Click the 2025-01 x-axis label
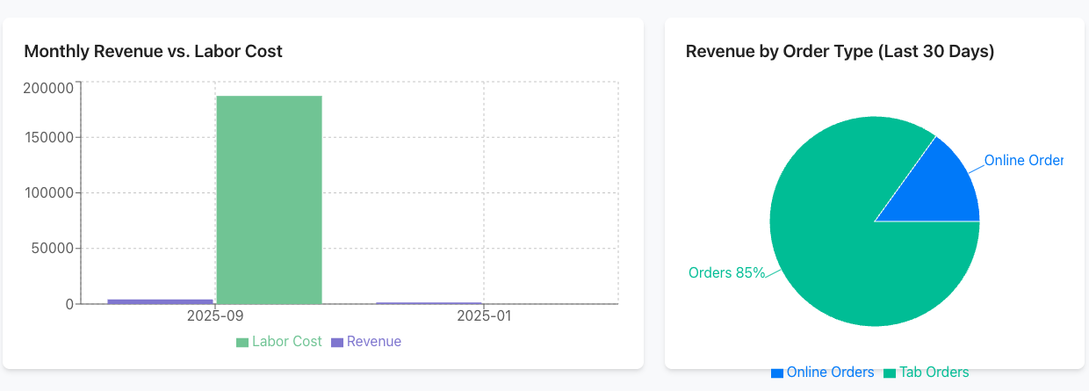 [483, 316]
